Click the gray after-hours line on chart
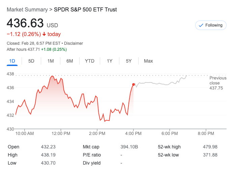Image resolution: width=235 pixels, height=172 pixels. pyautogui.click(x=158, y=83)
